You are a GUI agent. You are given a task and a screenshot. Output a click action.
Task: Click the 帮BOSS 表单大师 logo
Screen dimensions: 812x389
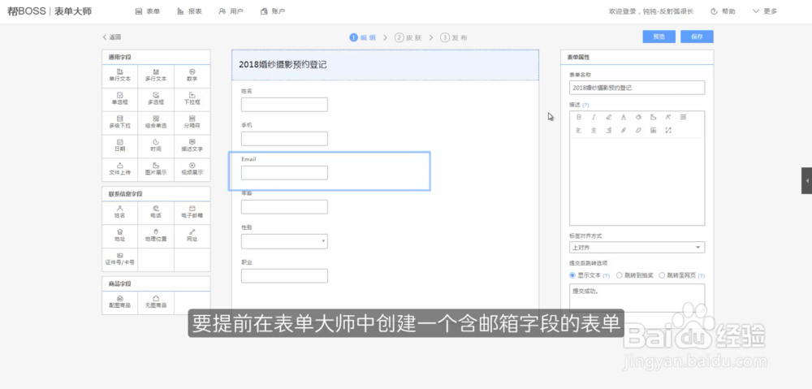pos(50,11)
